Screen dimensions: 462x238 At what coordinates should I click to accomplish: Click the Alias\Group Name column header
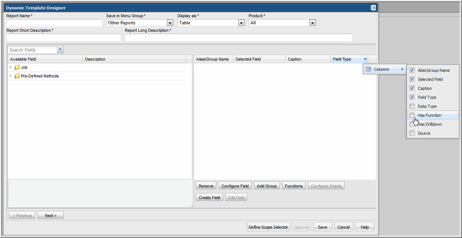[x=213, y=59]
